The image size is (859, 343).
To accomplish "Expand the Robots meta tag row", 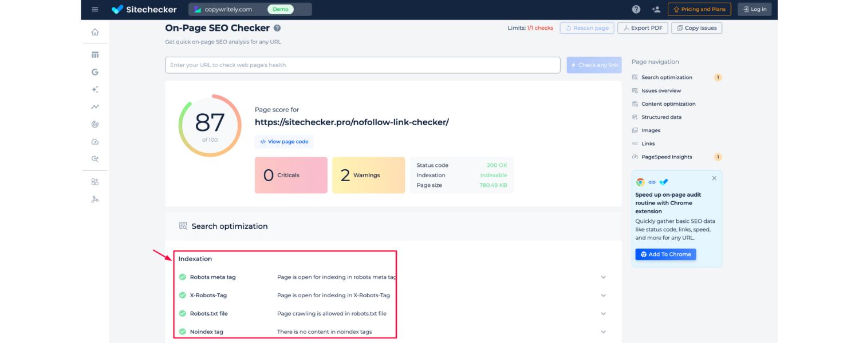I will click(603, 277).
